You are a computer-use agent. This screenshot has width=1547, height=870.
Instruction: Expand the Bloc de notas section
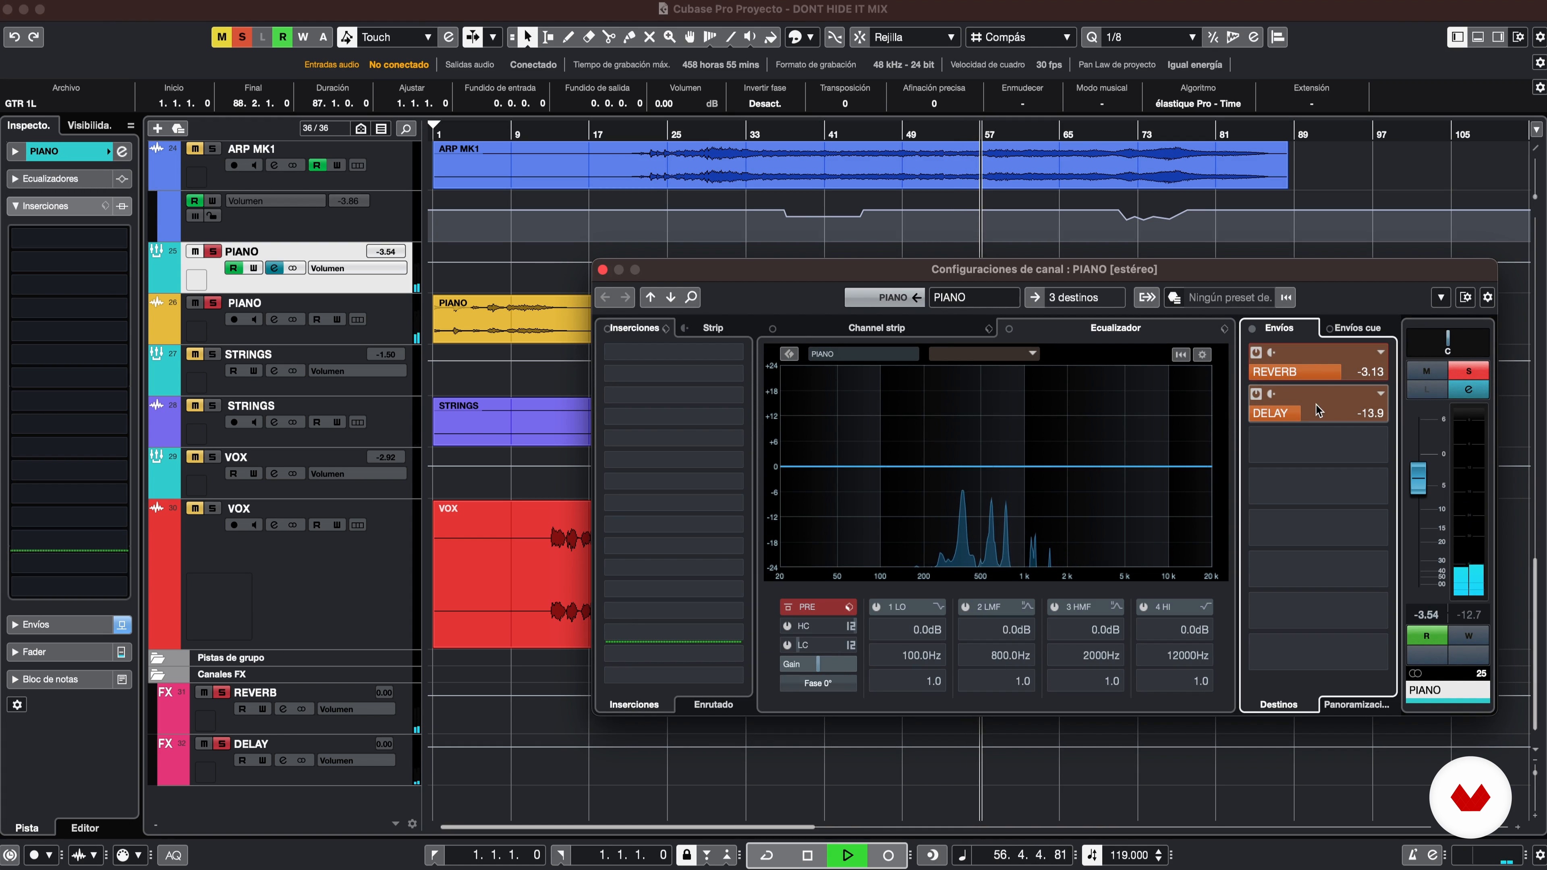(x=15, y=679)
